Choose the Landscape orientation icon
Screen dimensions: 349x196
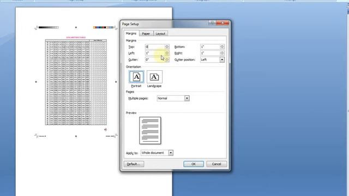(154, 77)
